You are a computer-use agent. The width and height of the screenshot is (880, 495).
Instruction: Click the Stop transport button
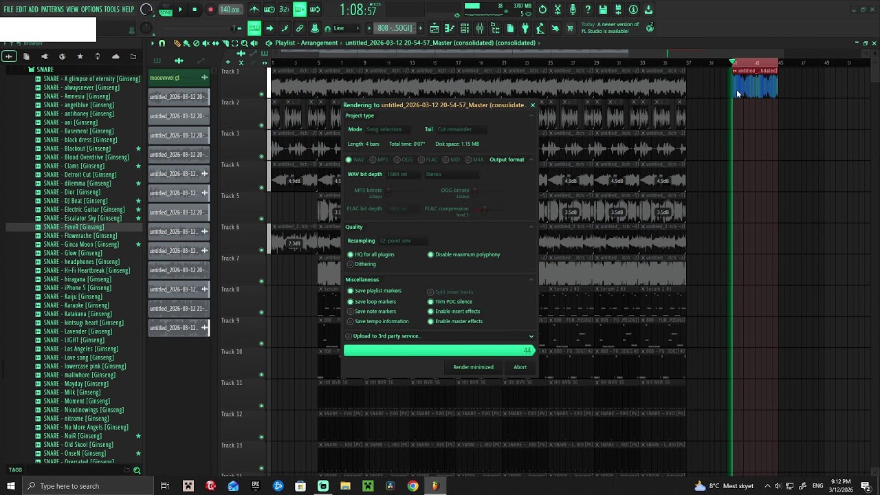[195, 10]
